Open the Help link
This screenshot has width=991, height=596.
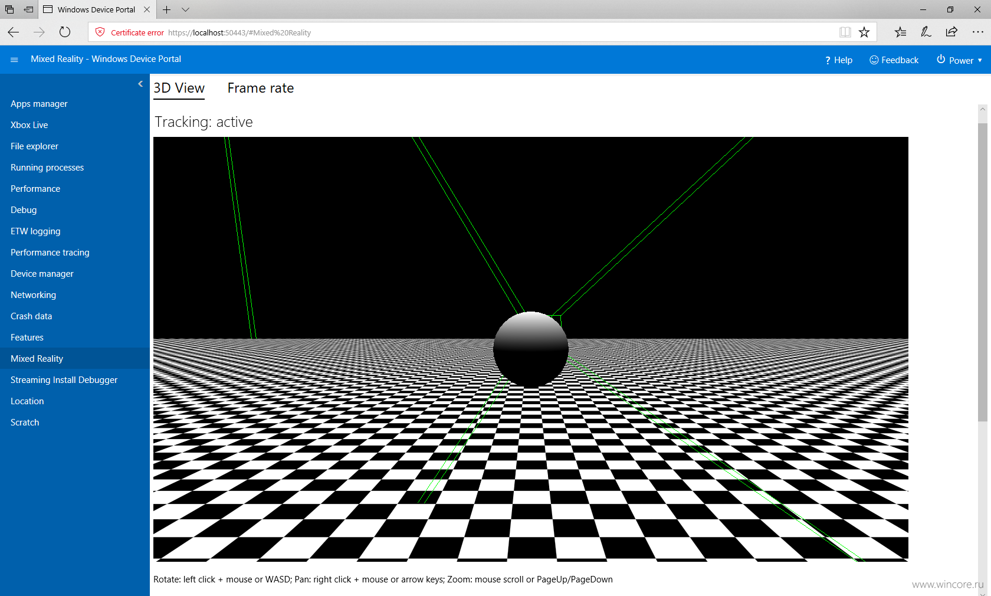(x=838, y=60)
